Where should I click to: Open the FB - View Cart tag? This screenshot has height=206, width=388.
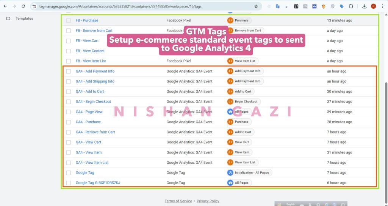click(87, 41)
